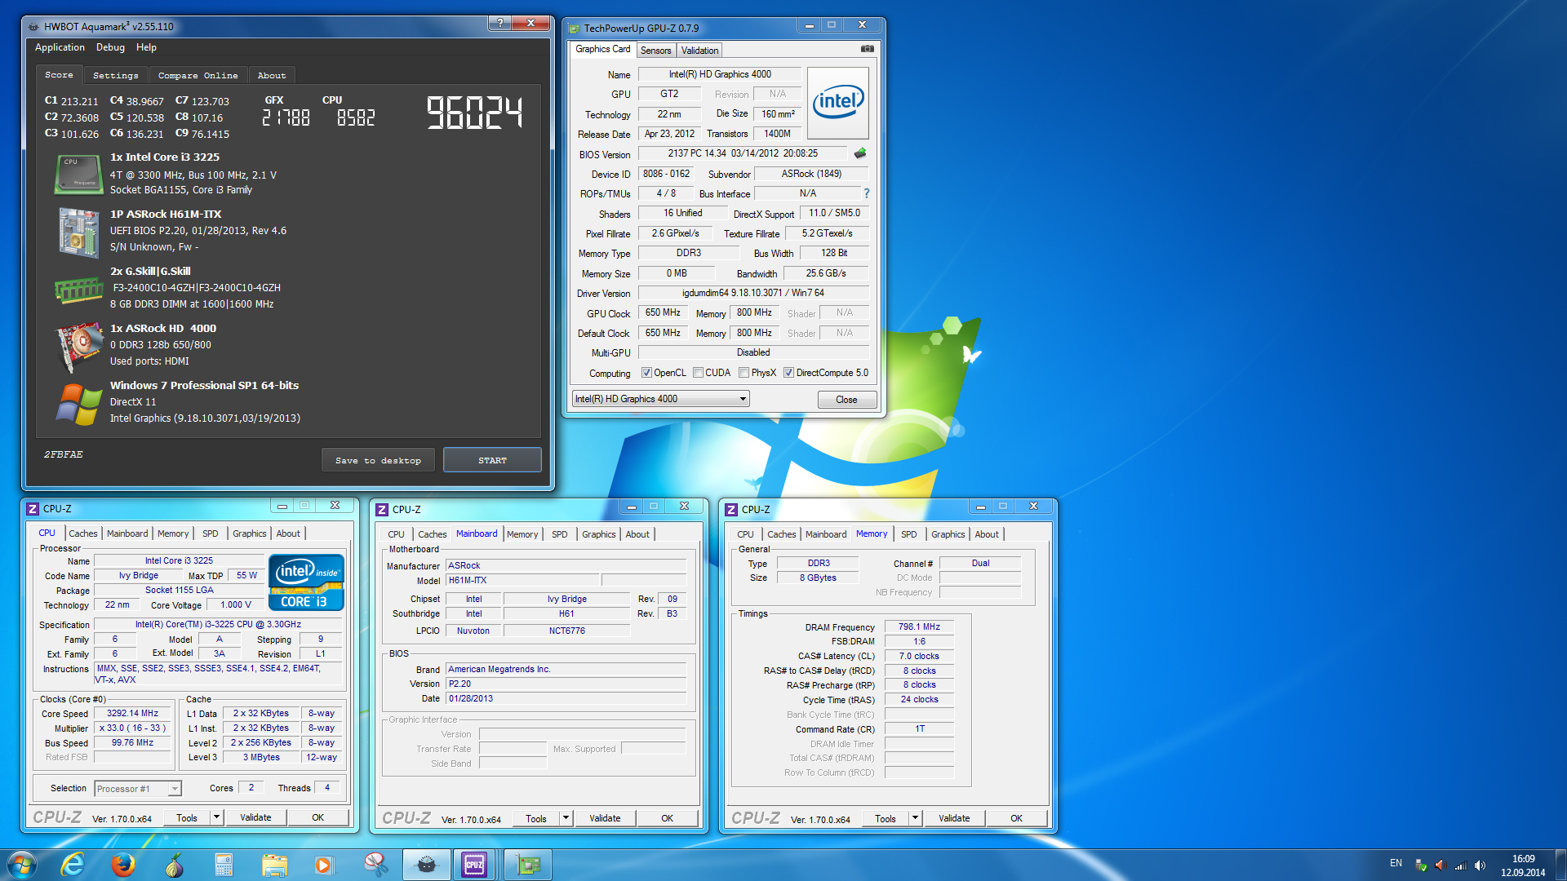
Task: Click the BIOS save chip icon in GPU-Z
Action: [x=860, y=153]
